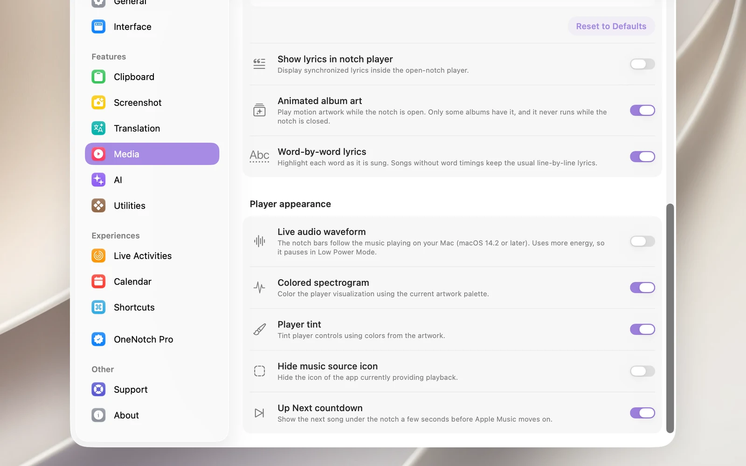Click the Translation icon in sidebar
Screen dimensions: 746x466
coord(98,128)
